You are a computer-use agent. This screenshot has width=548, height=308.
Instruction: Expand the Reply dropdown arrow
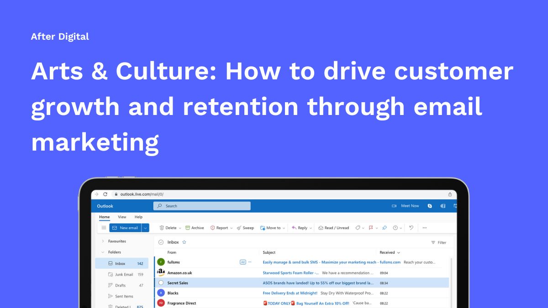(x=311, y=228)
